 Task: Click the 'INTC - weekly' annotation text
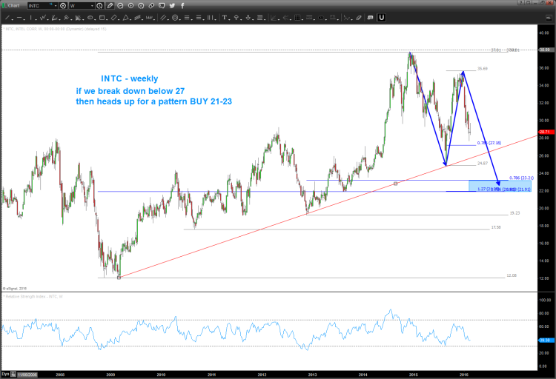(x=130, y=78)
